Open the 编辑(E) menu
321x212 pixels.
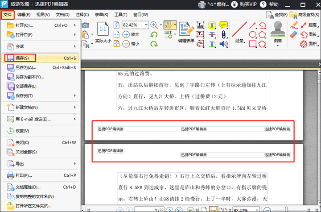click(24, 15)
